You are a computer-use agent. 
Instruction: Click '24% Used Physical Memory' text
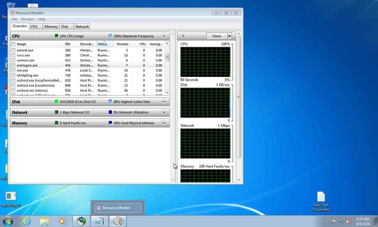click(134, 123)
